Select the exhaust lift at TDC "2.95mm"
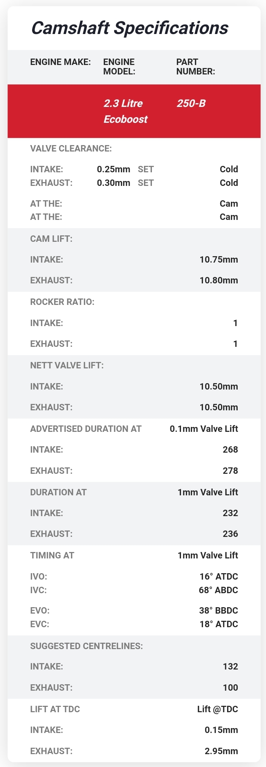 click(221, 751)
